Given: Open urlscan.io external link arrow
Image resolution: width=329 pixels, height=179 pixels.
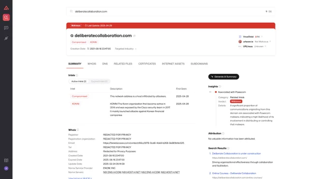Looking at the screenshot, I should pyautogui.click(x=270, y=42).
